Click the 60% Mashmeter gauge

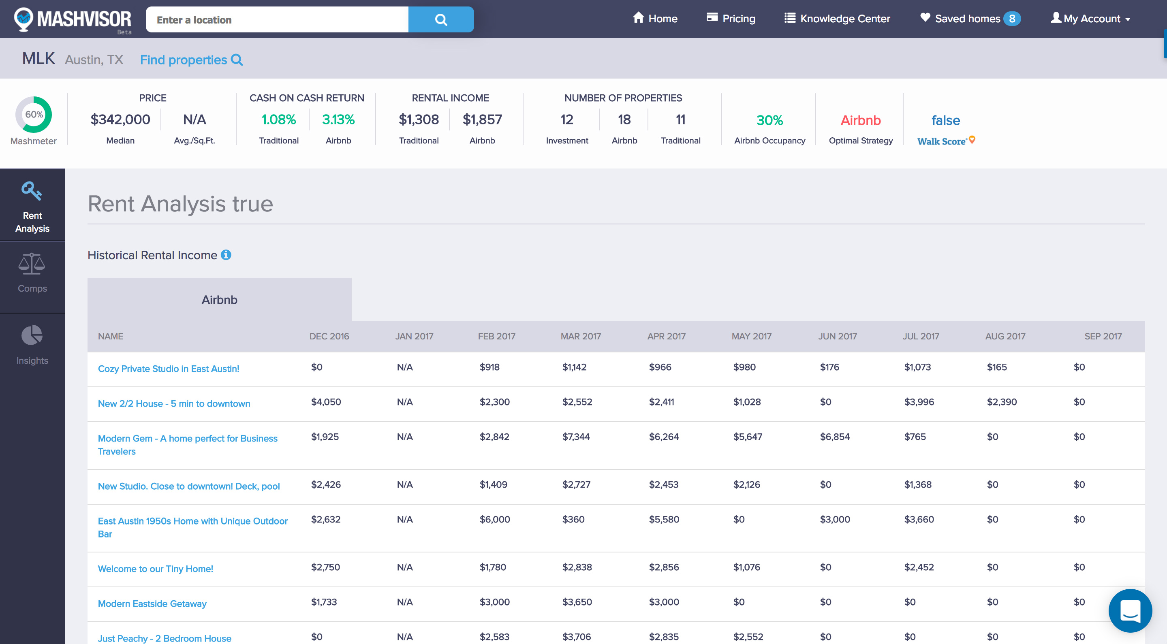coord(34,115)
